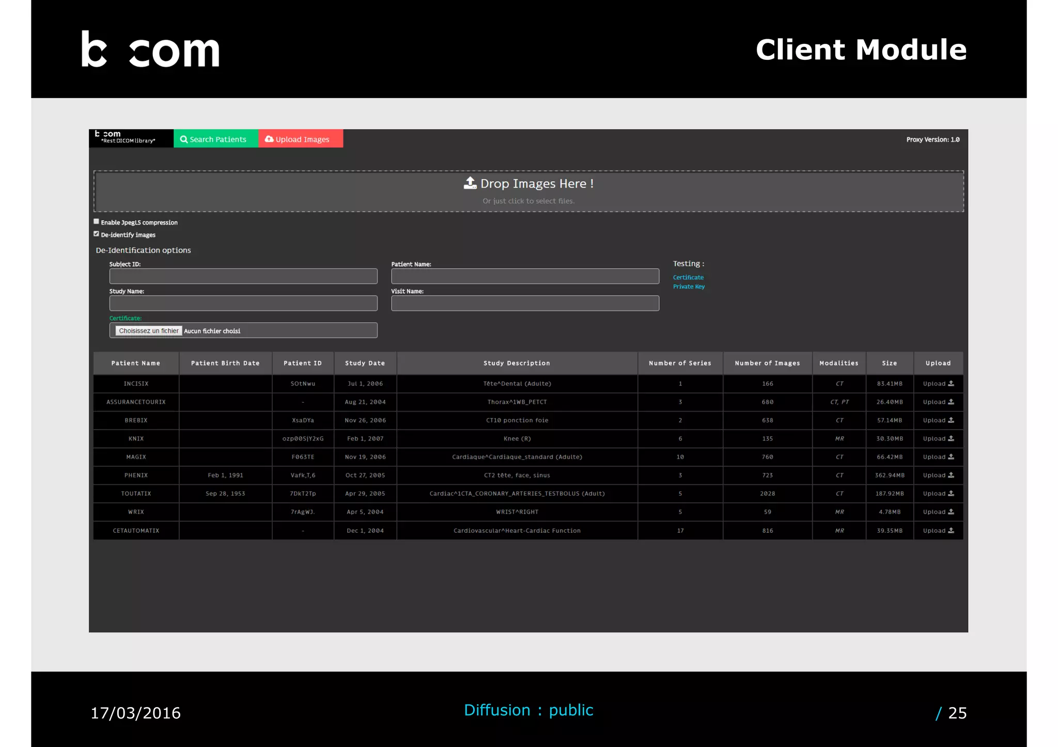1058x747 pixels.
Task: Sort by Study Date column header
Action: (365, 363)
